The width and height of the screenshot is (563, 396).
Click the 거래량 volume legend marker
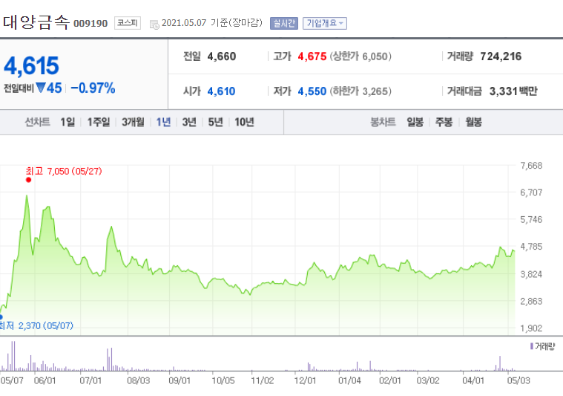point(532,346)
